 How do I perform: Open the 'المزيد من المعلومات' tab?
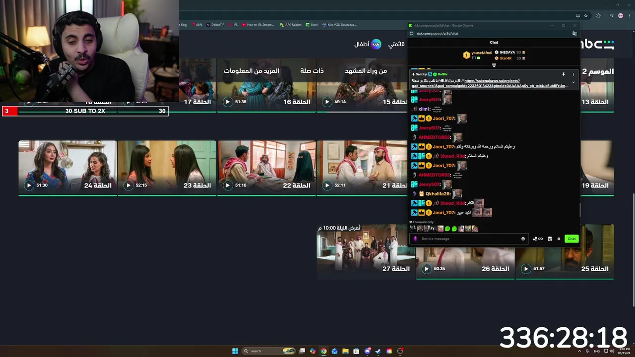point(251,71)
